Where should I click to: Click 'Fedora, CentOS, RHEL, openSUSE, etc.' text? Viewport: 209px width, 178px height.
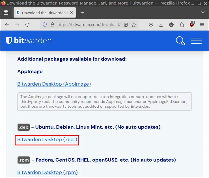83,160
